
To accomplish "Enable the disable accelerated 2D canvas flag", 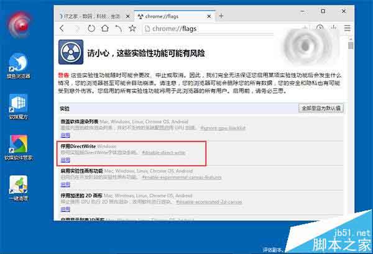I will (65, 209).
